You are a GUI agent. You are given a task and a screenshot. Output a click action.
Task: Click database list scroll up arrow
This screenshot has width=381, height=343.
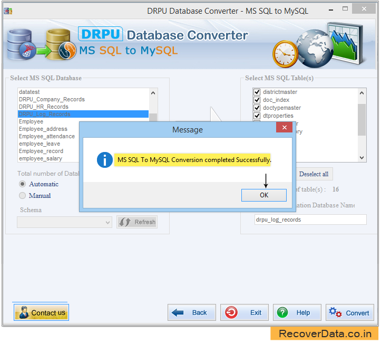click(x=153, y=93)
